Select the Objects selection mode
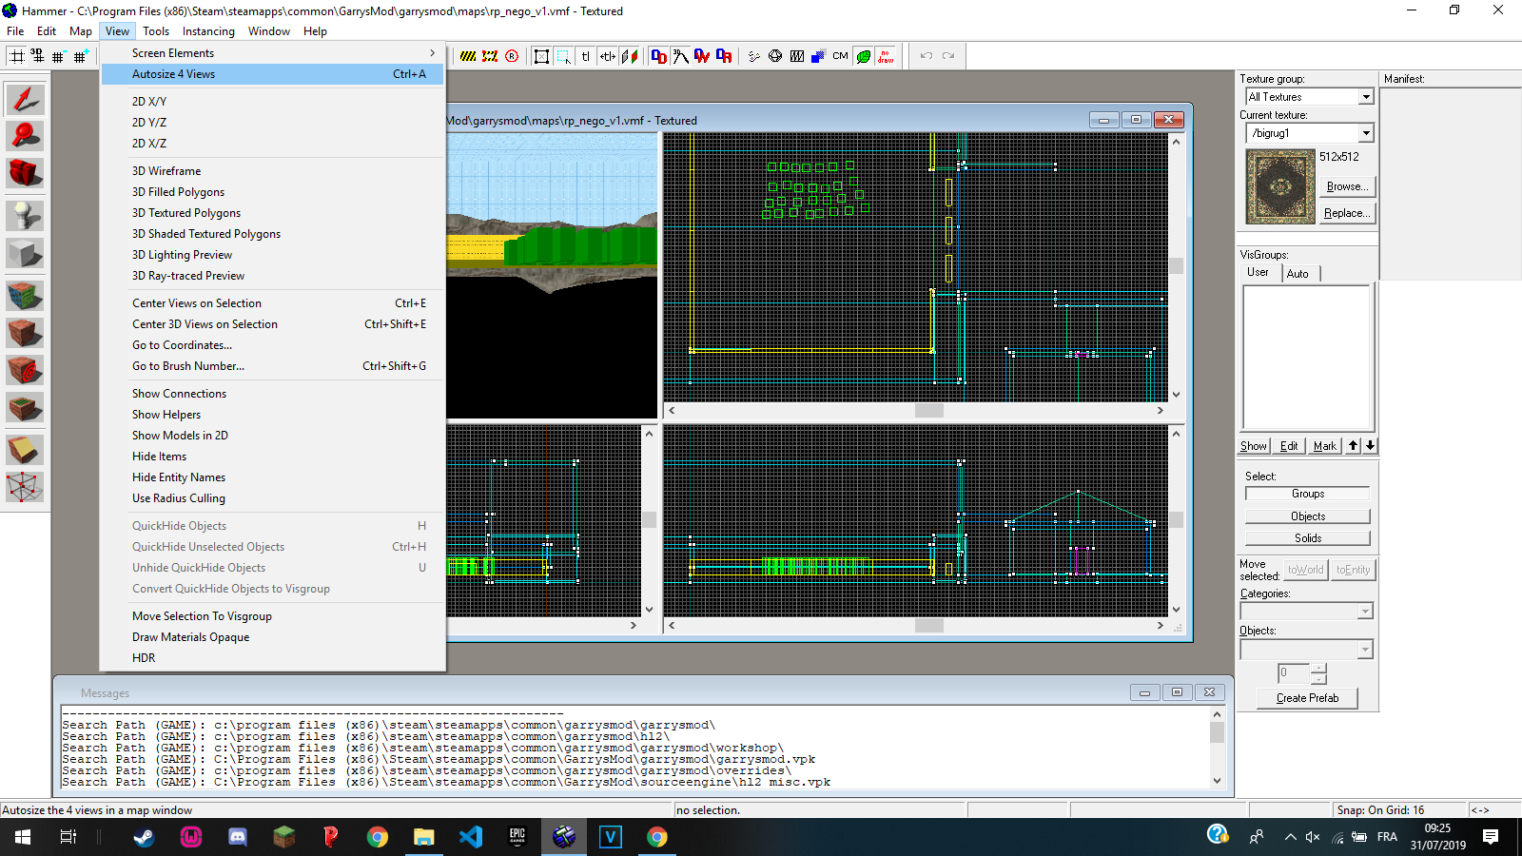This screenshot has width=1522, height=856. click(1308, 516)
